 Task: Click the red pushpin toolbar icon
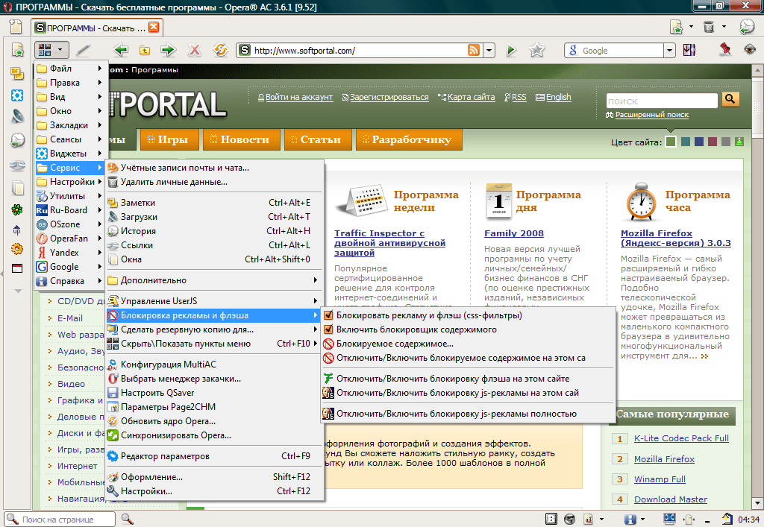(725, 49)
